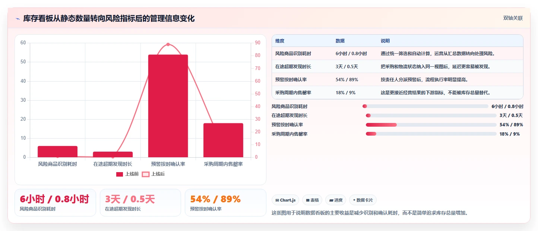The height and width of the screenshot is (231, 538).
Task: Click the 采购周期内售罄率 bar in chart
Action: [223, 140]
